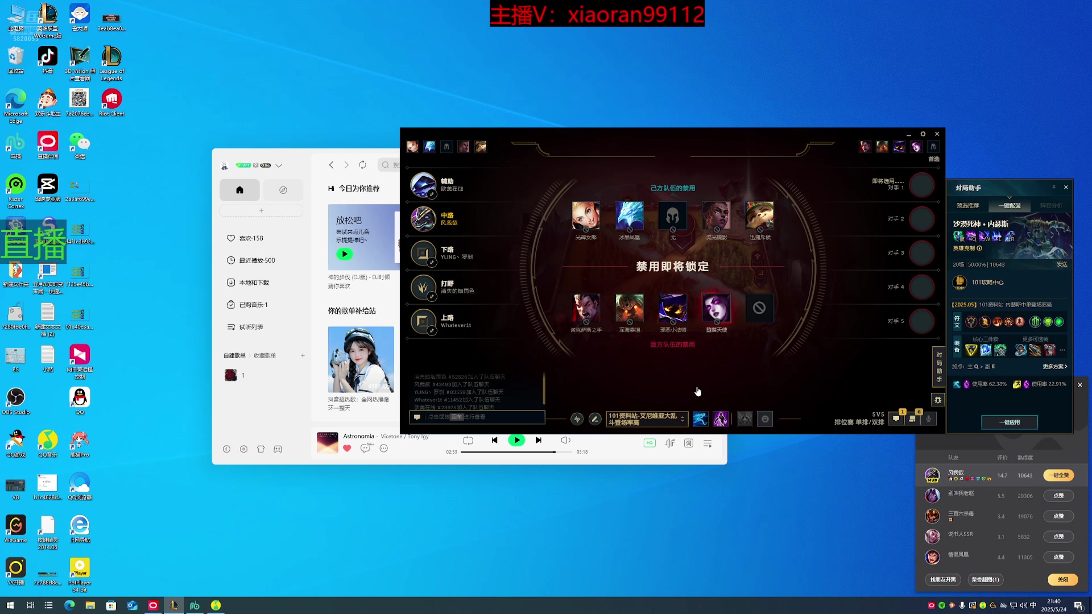Screen dimensions: 1092x614
Task: Open the trial listening list
Action: 245,327
